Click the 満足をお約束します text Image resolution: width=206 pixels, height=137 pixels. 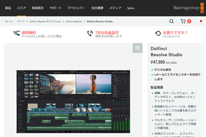tap(108, 36)
